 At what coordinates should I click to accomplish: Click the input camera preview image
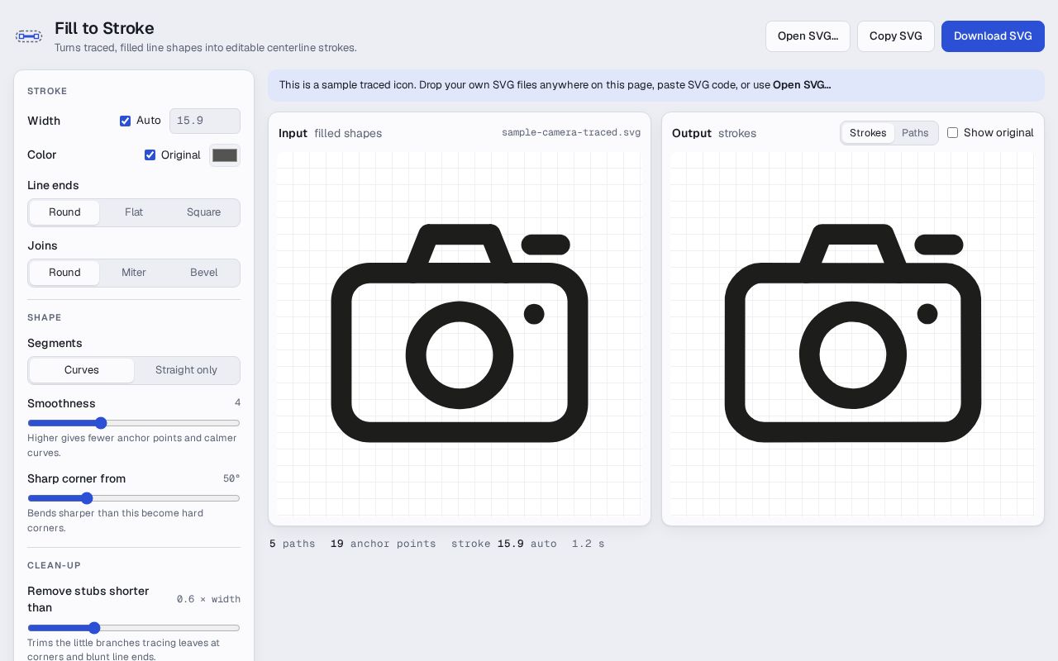click(x=460, y=333)
